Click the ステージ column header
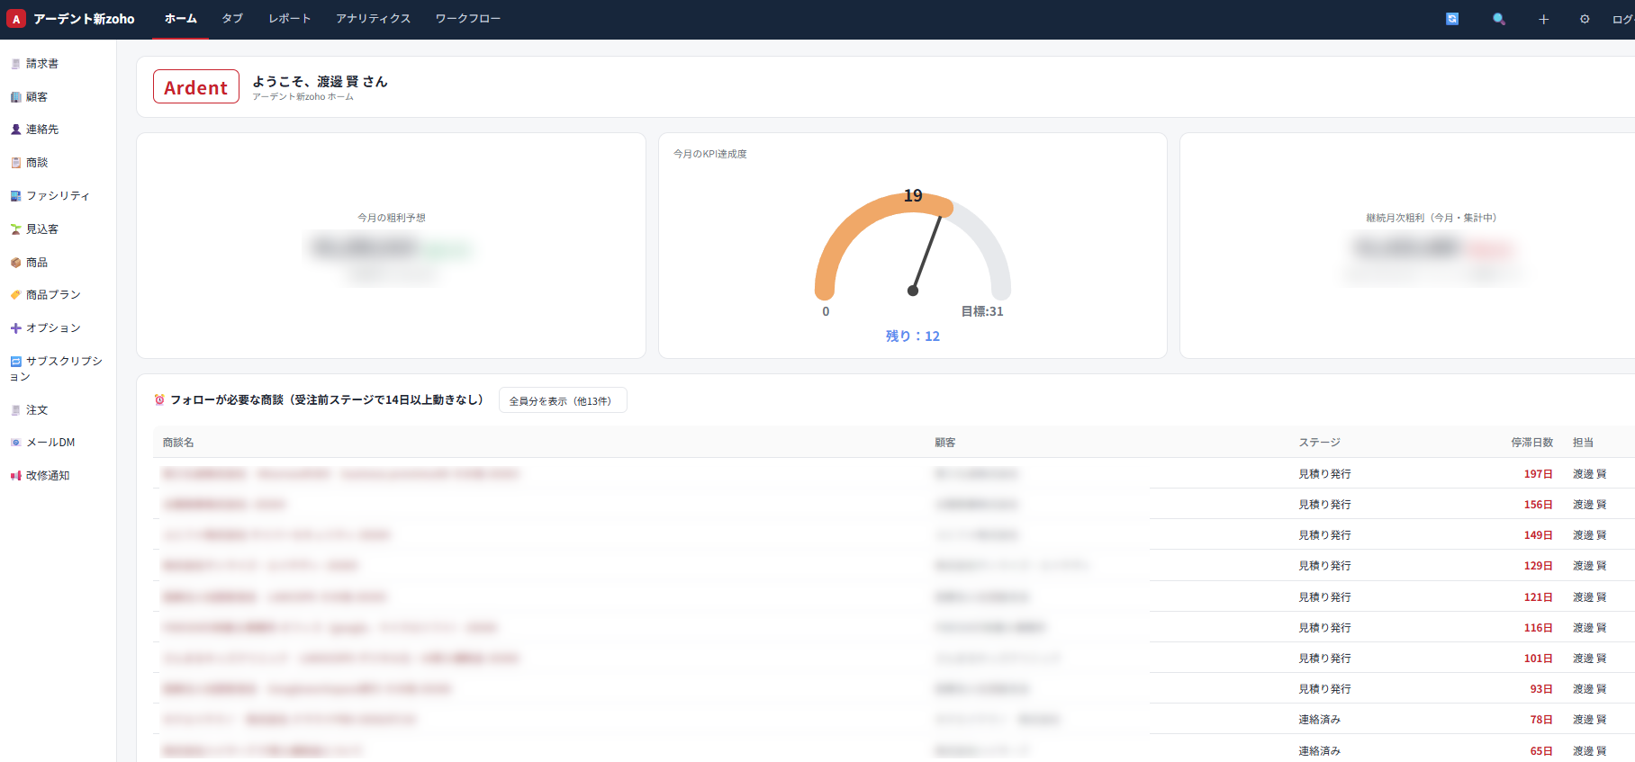The height and width of the screenshot is (762, 1635). click(x=1320, y=443)
